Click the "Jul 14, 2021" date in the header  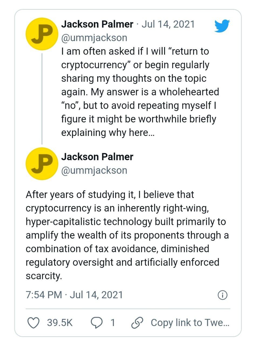coord(168,24)
